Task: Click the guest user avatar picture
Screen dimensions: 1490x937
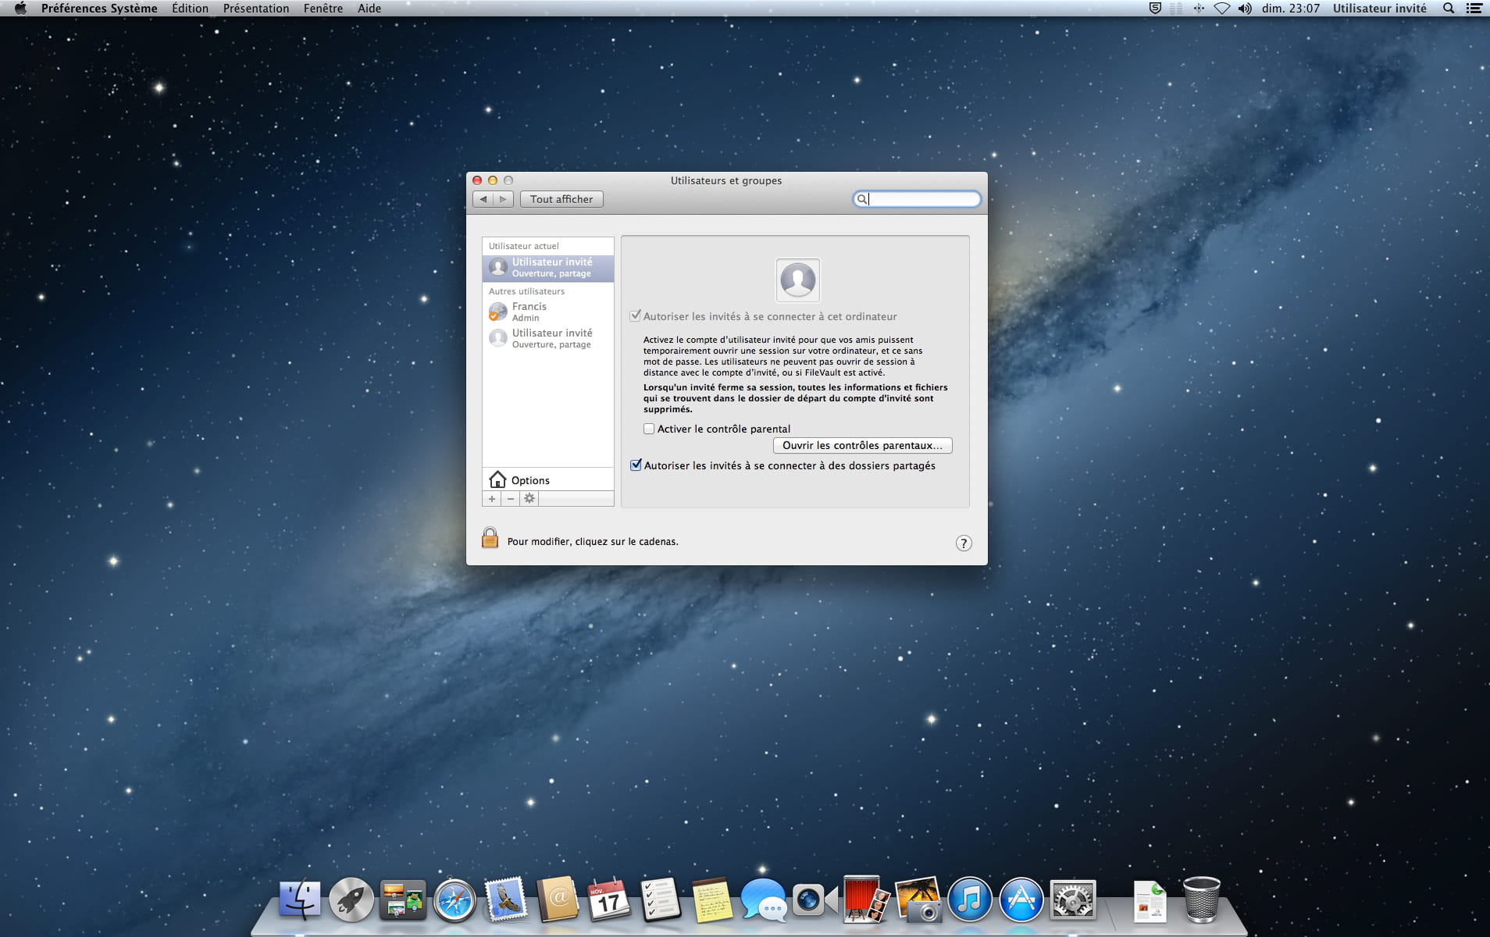Action: pyautogui.click(x=797, y=280)
